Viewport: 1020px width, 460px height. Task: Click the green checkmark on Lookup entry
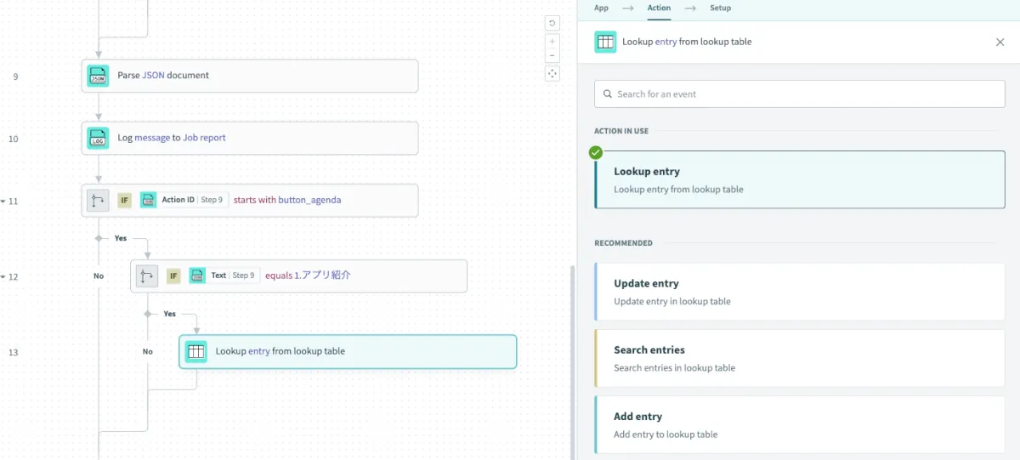(596, 152)
